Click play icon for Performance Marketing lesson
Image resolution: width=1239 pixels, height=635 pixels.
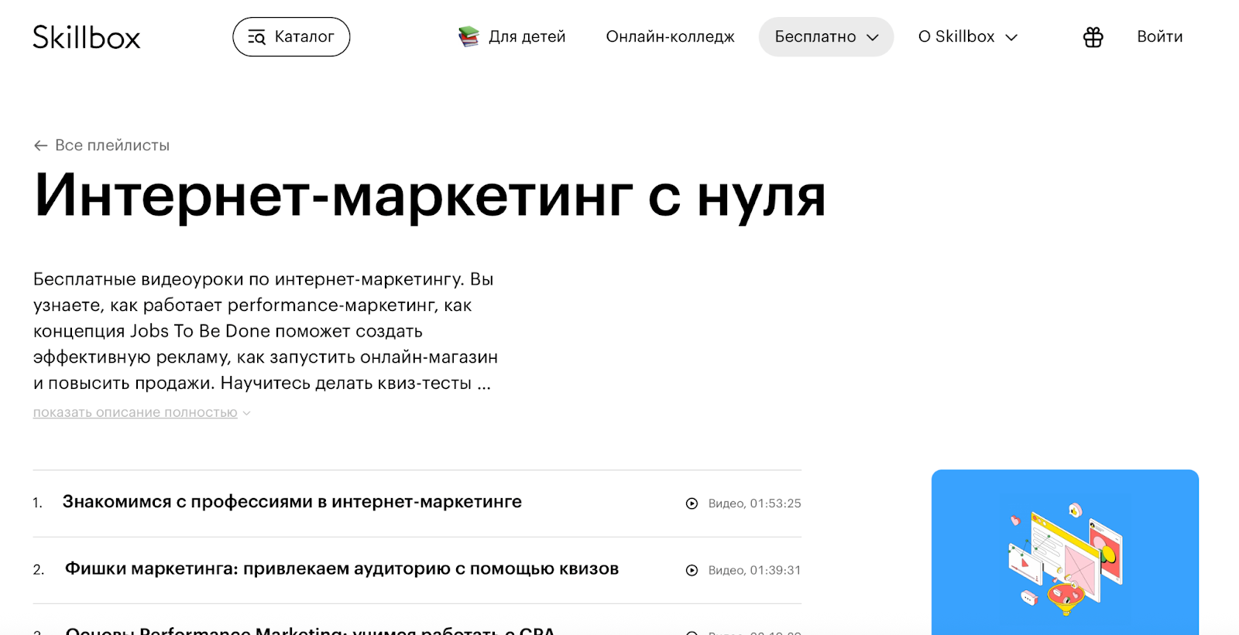coord(692,632)
